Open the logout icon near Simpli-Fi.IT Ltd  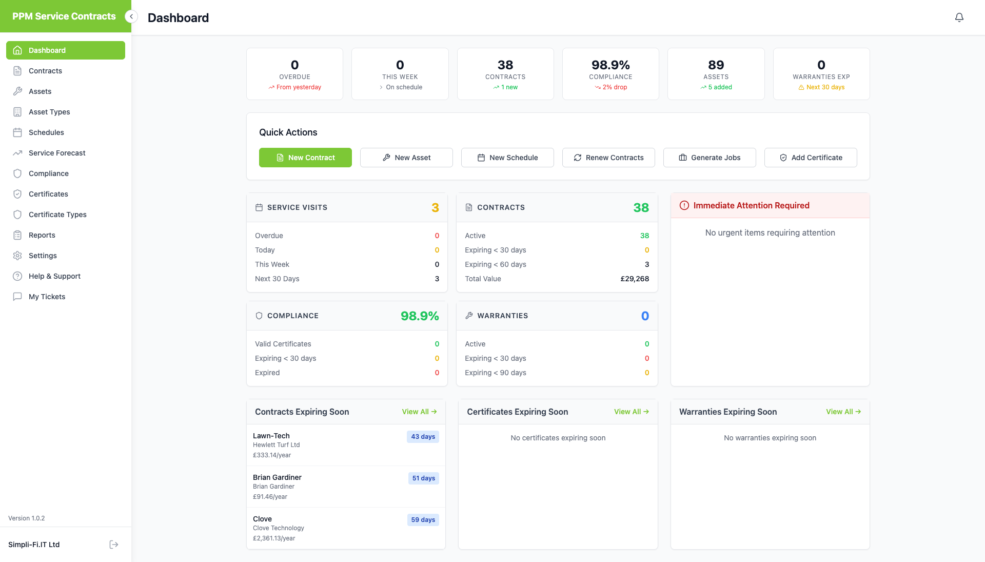click(x=113, y=544)
